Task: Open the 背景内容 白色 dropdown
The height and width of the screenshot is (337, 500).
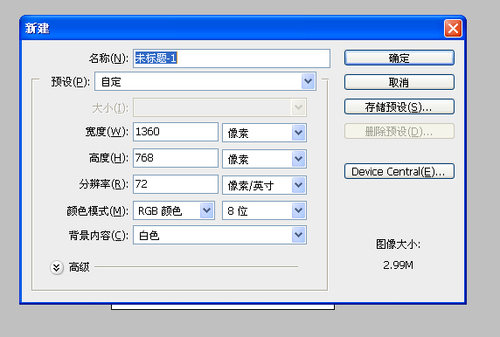Action: click(x=219, y=235)
